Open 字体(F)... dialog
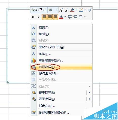 point(61,54)
